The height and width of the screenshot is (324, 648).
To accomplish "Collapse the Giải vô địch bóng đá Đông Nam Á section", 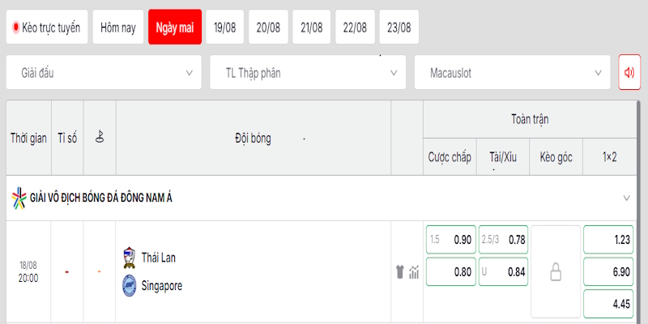I will pos(626,198).
